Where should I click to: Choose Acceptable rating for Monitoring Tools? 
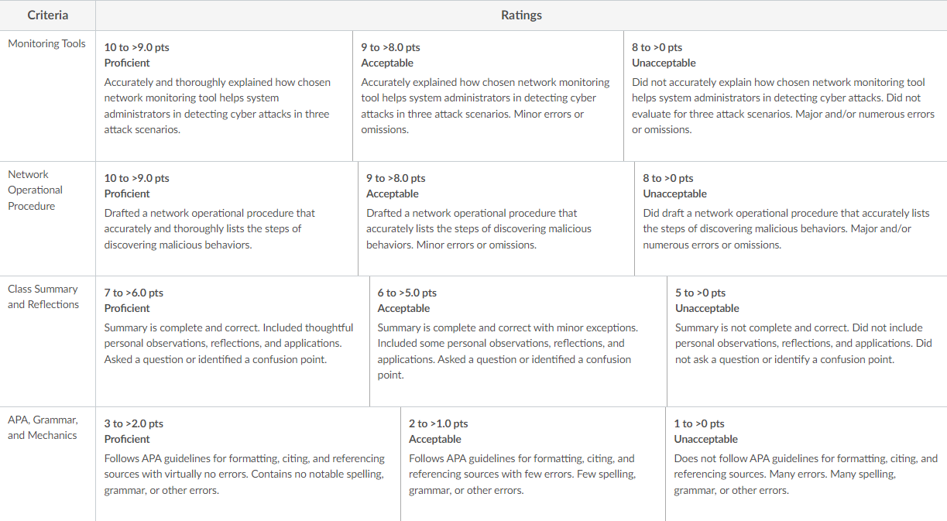(488, 96)
